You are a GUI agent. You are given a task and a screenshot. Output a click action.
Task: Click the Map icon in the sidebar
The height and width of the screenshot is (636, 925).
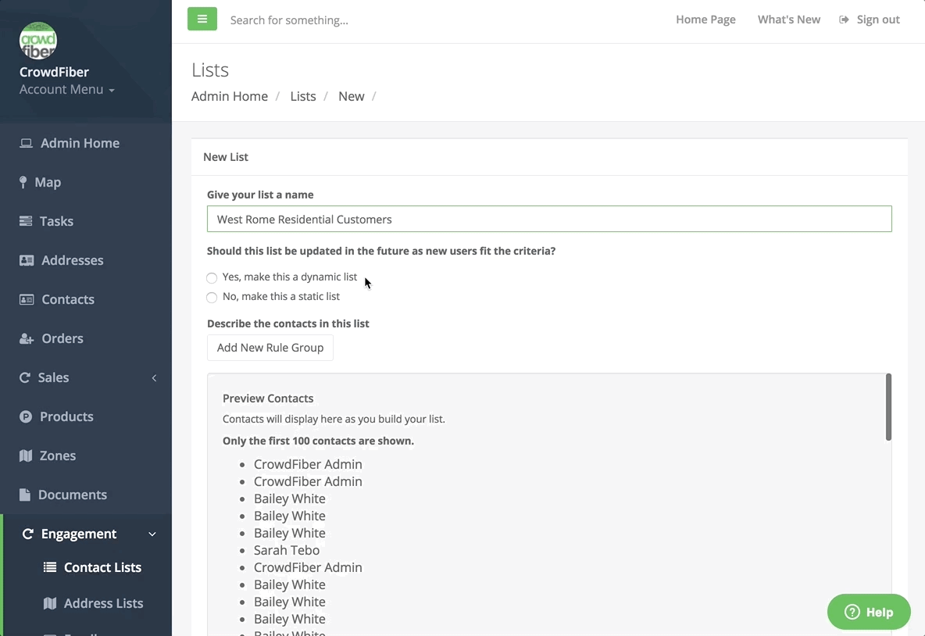click(x=26, y=182)
